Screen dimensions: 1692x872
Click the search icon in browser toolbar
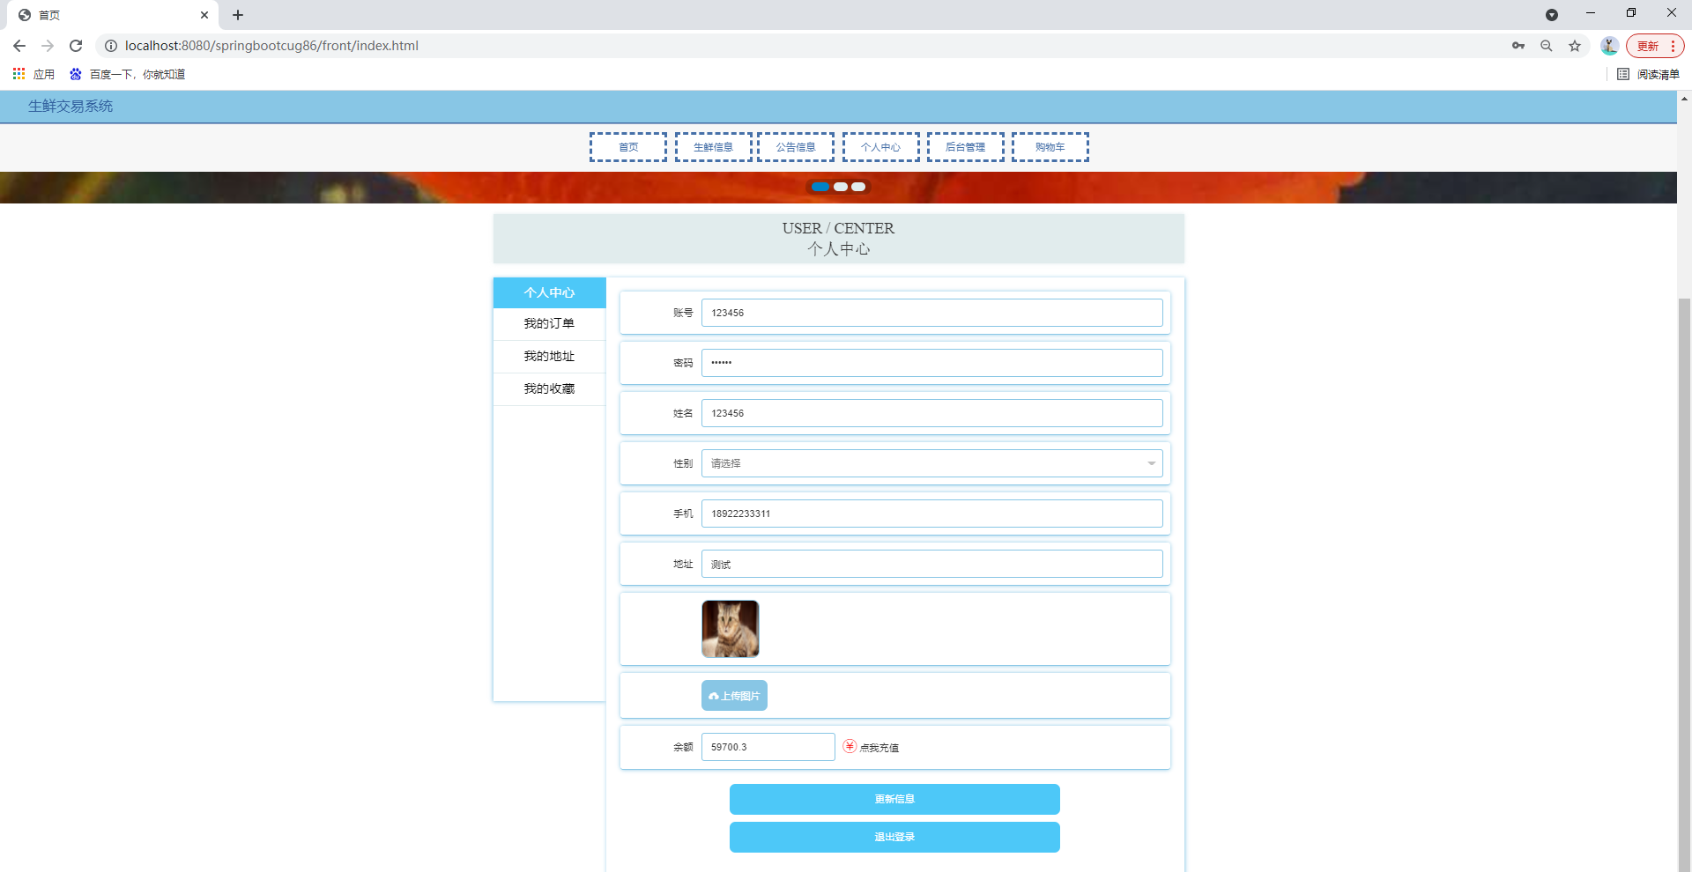(x=1547, y=46)
